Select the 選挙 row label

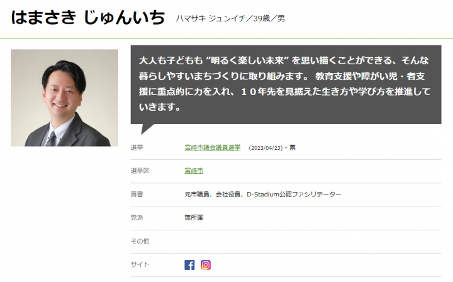137,148
